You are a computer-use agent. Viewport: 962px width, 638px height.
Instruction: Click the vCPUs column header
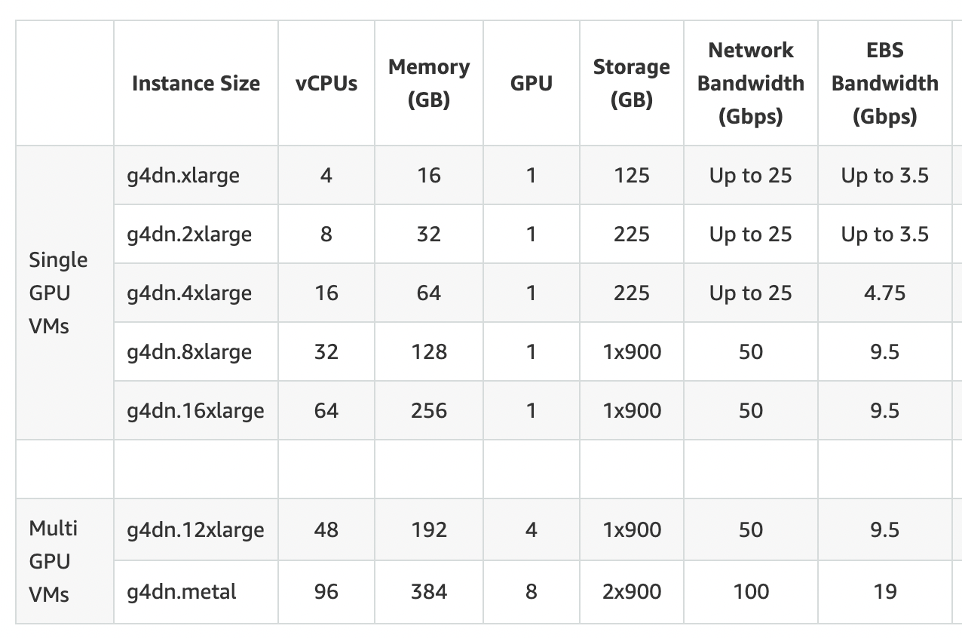tap(326, 83)
